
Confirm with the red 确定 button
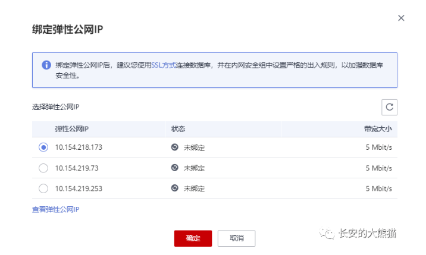pos(193,238)
